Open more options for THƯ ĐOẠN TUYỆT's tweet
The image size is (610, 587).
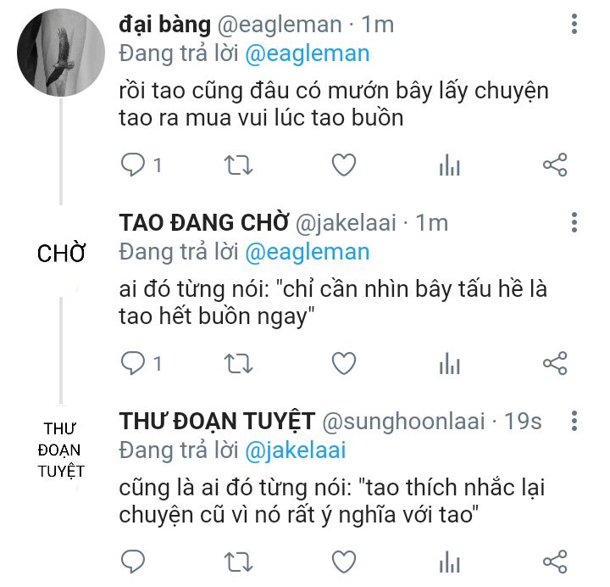[575, 421]
